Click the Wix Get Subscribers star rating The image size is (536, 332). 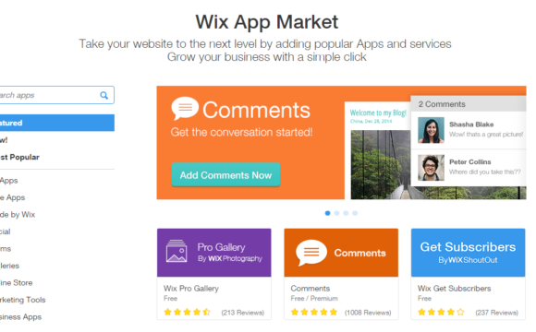(x=441, y=313)
